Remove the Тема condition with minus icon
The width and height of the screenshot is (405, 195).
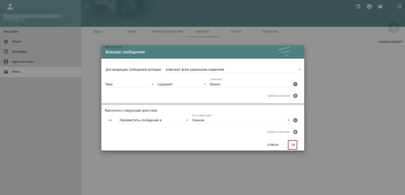pos(295,84)
